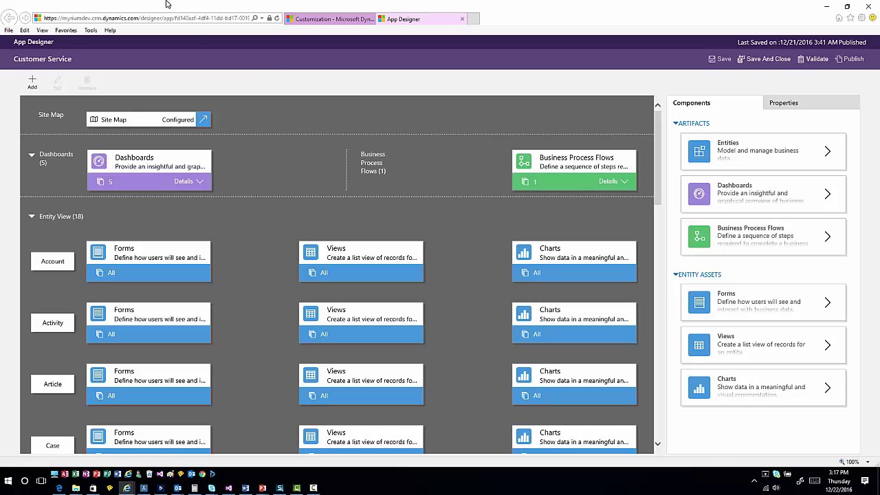Open the File menu

point(9,30)
